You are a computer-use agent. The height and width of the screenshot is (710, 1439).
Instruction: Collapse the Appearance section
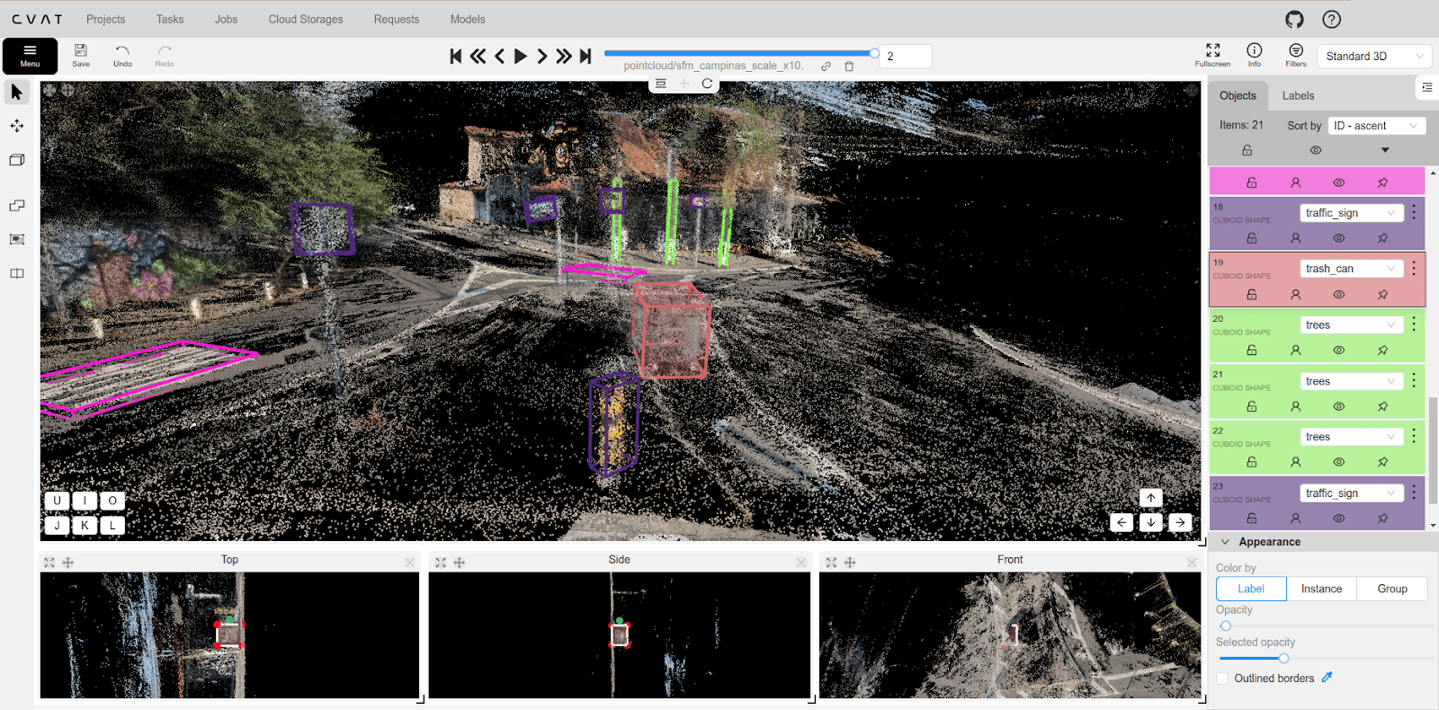(x=1225, y=542)
